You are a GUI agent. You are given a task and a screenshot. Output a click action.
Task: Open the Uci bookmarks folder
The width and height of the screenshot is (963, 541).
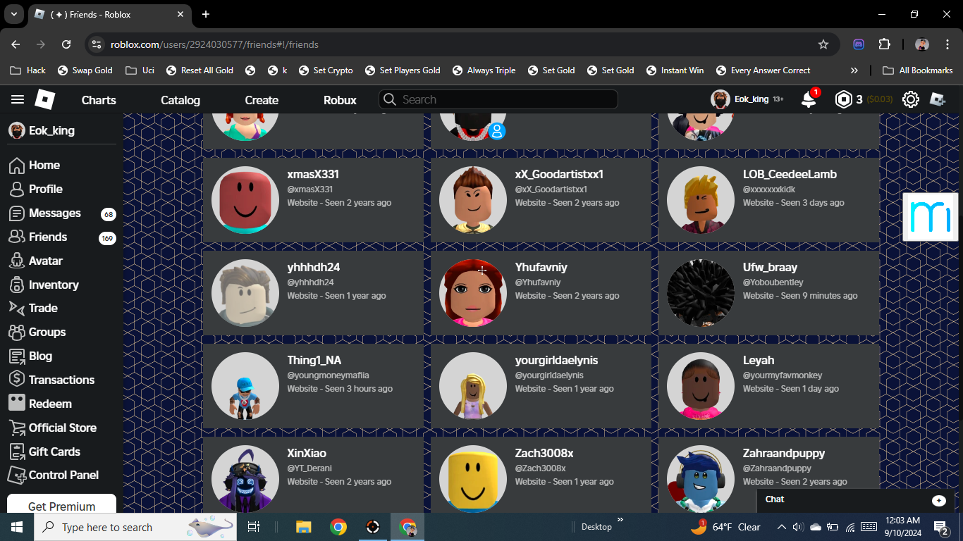(x=140, y=70)
